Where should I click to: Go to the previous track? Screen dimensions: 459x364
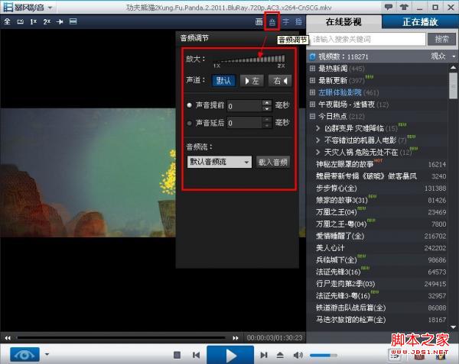pyautogui.click(x=196, y=355)
